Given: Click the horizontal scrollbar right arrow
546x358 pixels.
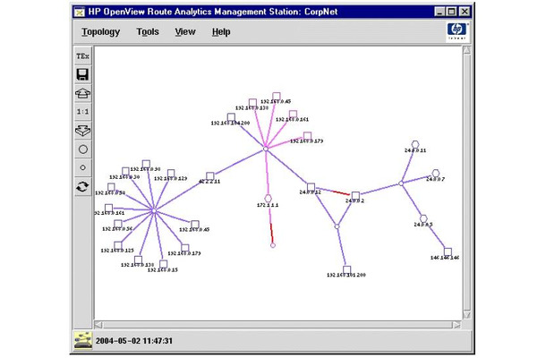Looking at the screenshot, I should point(456,325).
